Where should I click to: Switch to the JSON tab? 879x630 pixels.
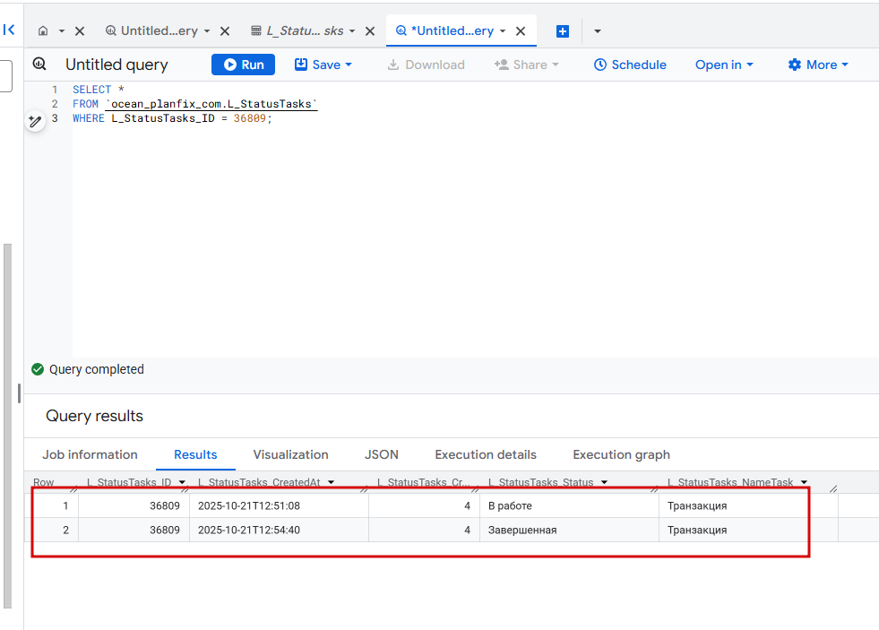(381, 454)
